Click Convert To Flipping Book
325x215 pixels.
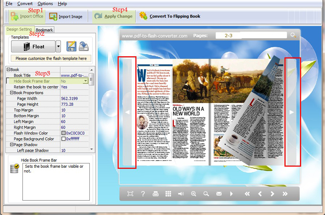pyautogui.click(x=170, y=16)
